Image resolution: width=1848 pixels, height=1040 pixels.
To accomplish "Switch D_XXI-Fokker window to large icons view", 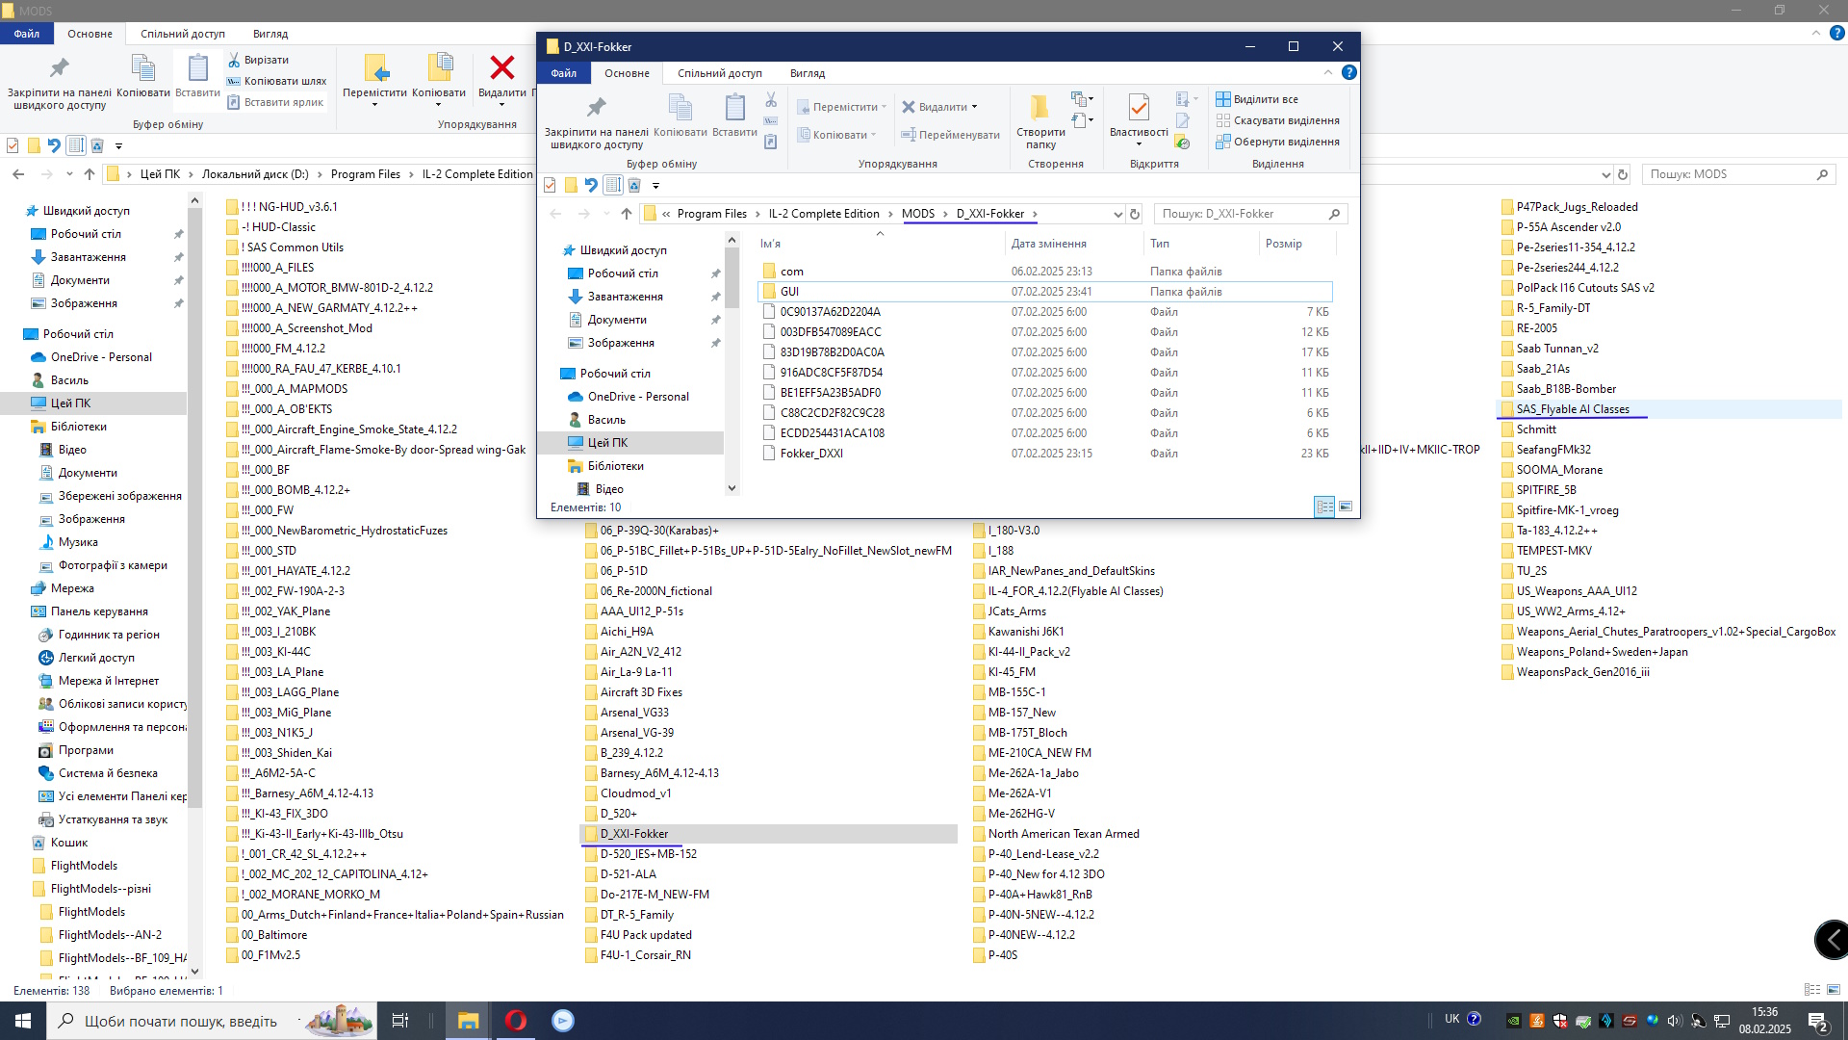I will point(1346,507).
